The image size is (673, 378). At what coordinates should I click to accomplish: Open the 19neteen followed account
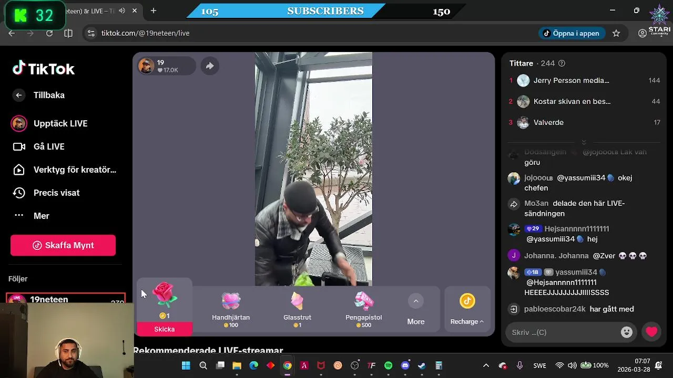tap(66, 300)
